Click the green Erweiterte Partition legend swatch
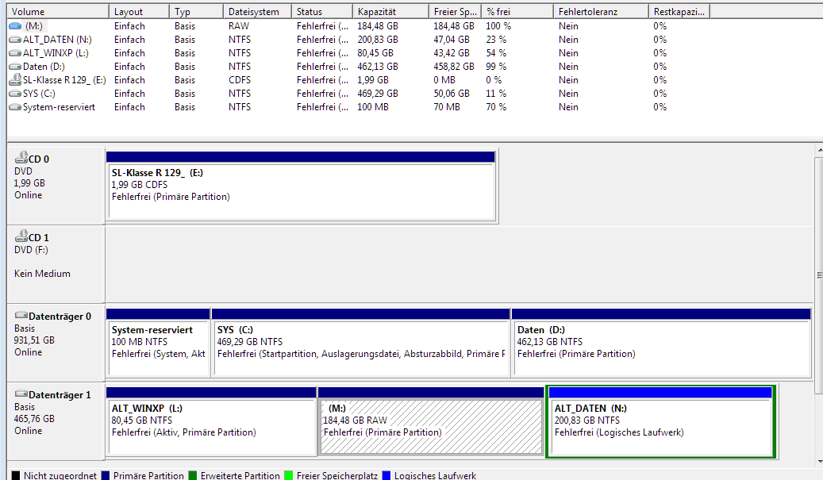823x480 pixels. (x=193, y=475)
